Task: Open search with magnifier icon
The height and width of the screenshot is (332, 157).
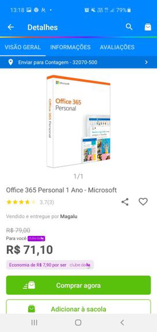Action: point(129,27)
